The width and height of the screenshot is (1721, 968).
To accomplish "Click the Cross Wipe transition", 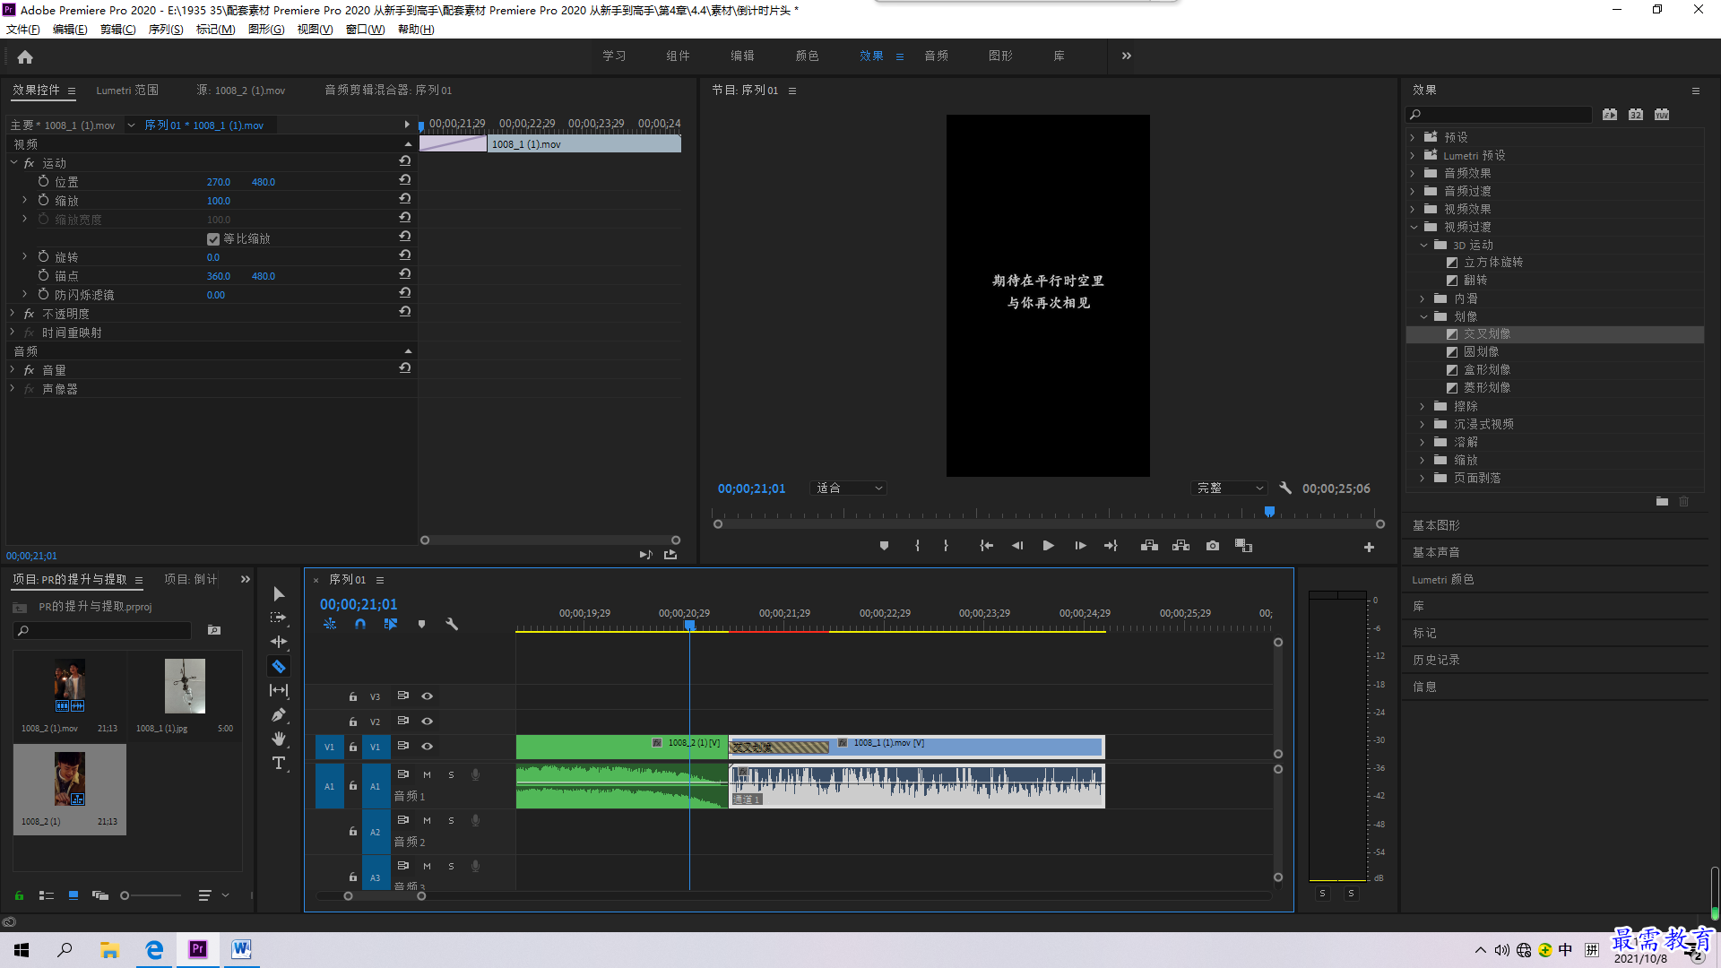I will (1487, 334).
